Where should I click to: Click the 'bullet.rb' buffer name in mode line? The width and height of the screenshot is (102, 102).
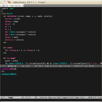(12, 66)
